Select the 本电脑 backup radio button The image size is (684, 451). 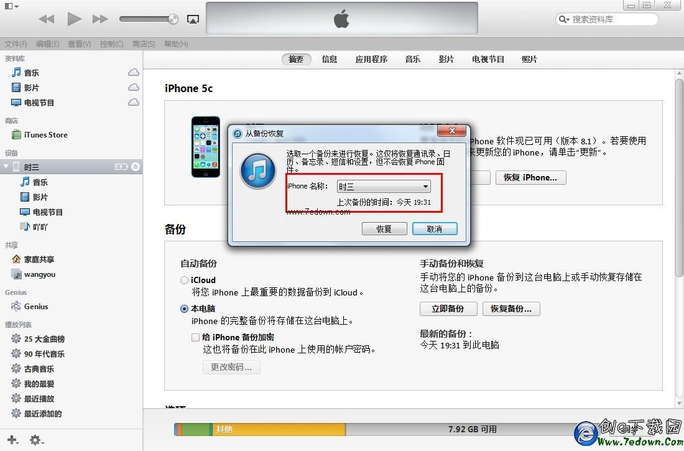pos(184,309)
